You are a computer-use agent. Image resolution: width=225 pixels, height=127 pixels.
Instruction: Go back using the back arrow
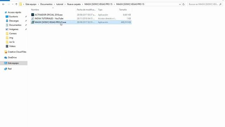3,4
